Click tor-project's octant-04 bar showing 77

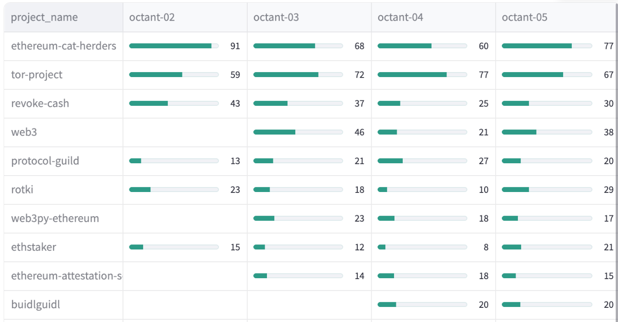(x=422, y=75)
